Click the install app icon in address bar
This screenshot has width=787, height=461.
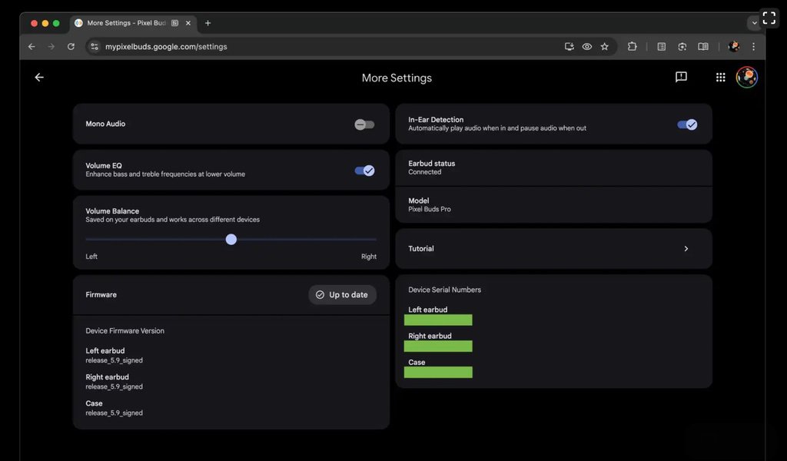click(569, 47)
